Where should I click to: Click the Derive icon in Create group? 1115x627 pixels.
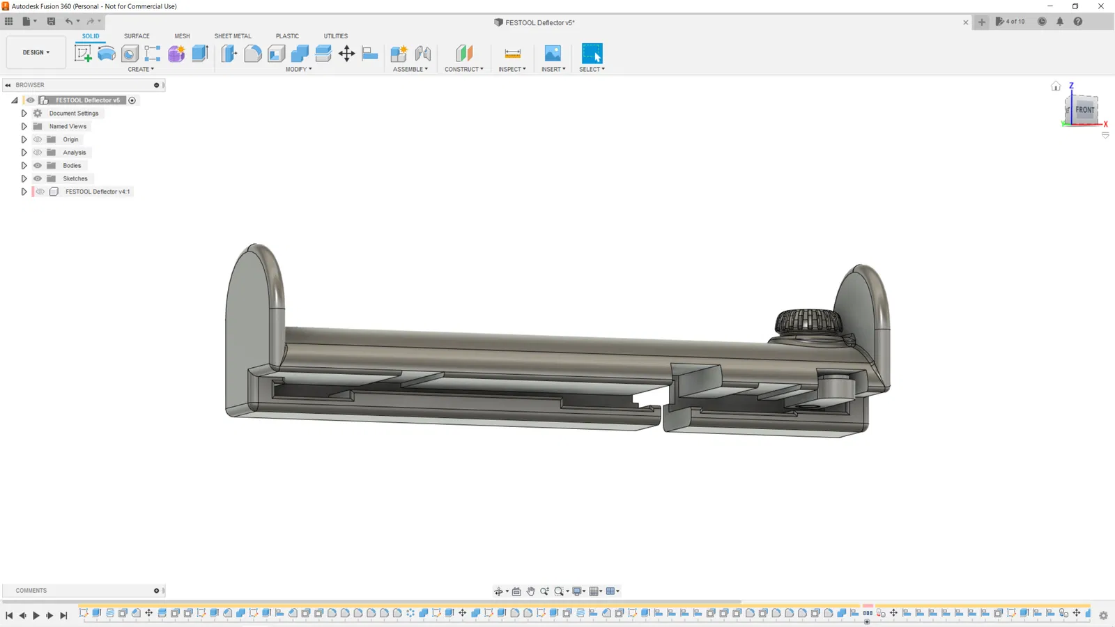coord(153,54)
